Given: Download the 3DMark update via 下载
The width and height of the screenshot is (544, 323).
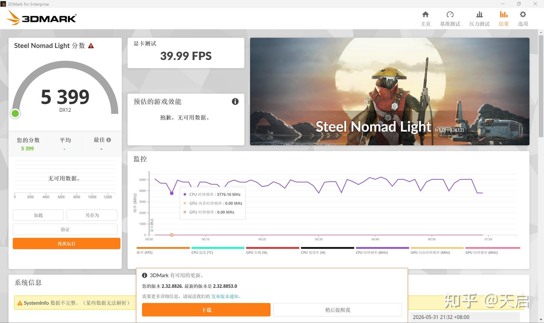Looking at the screenshot, I should (x=206, y=310).
